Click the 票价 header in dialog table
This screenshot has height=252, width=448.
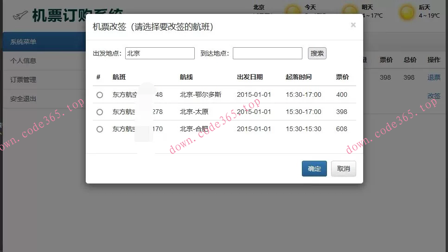coord(342,77)
